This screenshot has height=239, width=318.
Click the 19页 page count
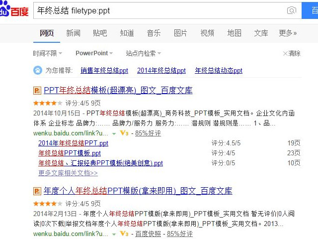coord(294,143)
